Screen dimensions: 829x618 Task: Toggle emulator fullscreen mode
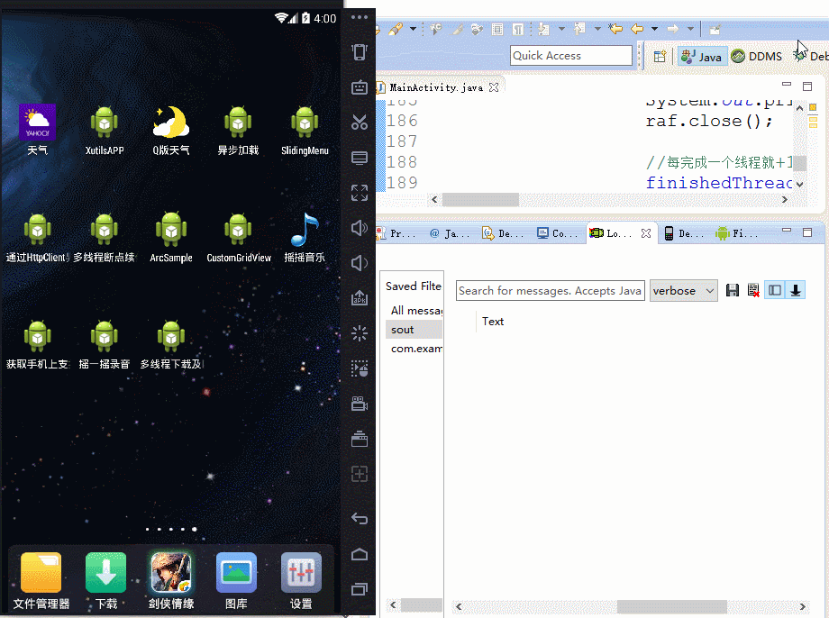360,193
